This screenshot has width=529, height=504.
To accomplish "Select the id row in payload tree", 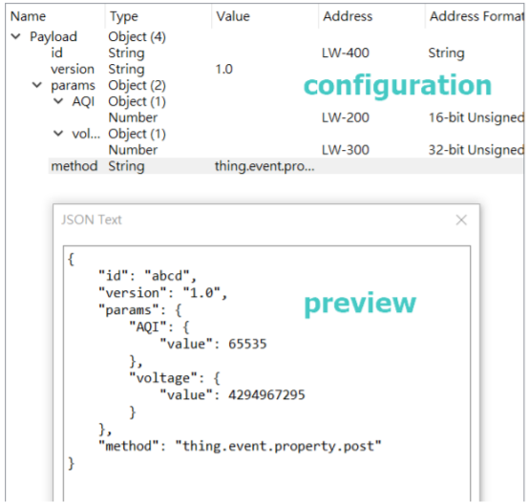I will point(286,52).
